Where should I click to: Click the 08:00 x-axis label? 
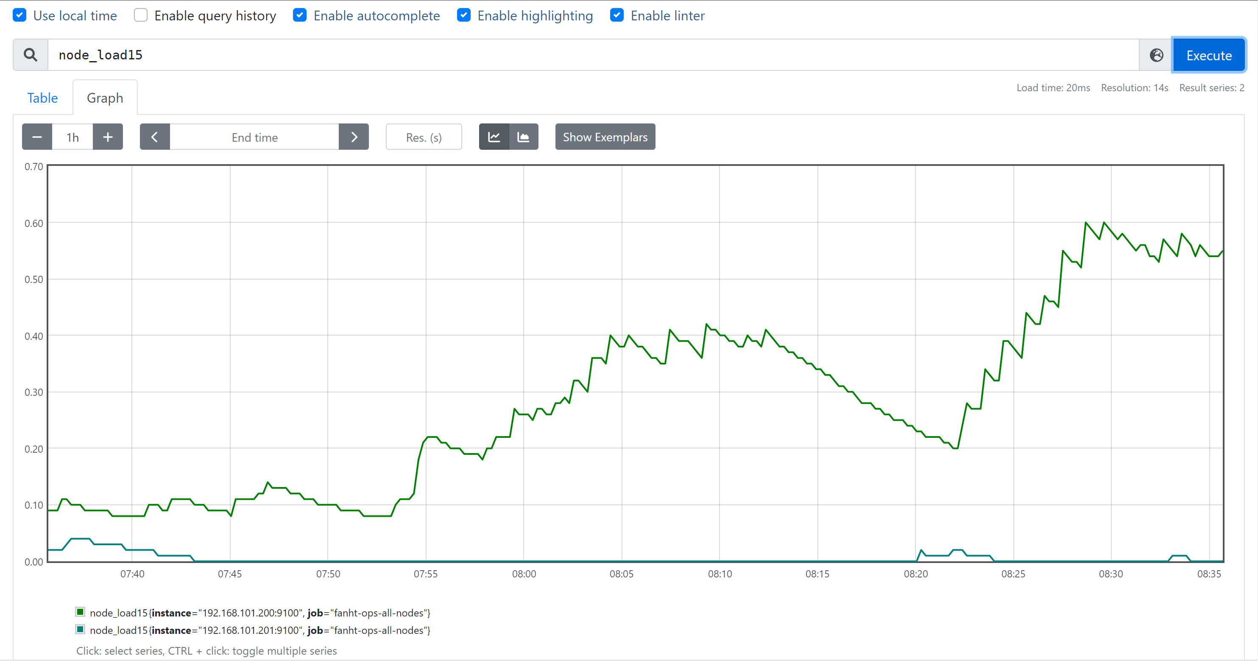(524, 574)
